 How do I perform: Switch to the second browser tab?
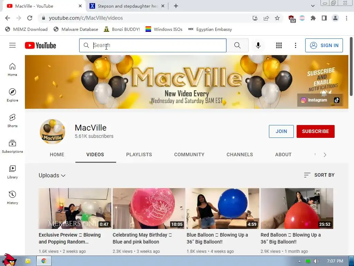pos(127,6)
